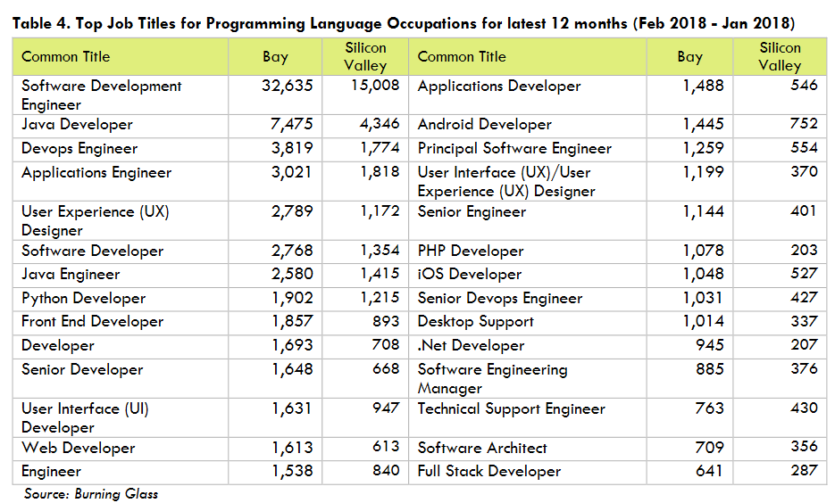Select the 'Software Architect' cell
Viewport: 835px width, 503px height.
[482, 449]
